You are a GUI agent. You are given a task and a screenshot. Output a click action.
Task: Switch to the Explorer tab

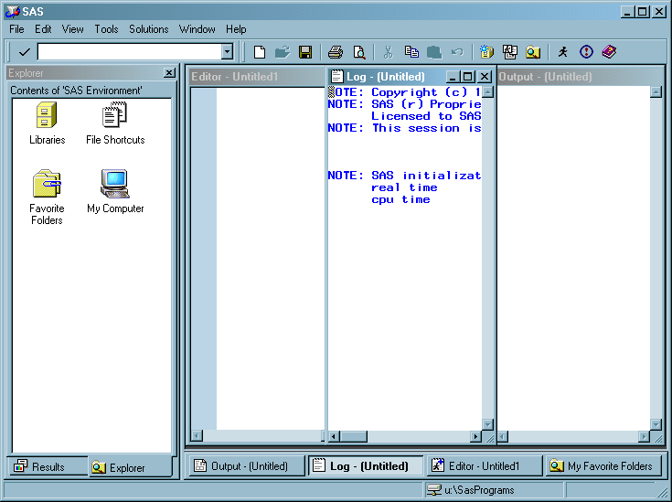point(131,467)
